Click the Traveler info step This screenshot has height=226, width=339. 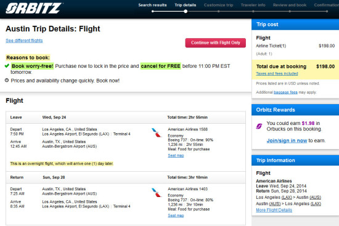(253, 5)
